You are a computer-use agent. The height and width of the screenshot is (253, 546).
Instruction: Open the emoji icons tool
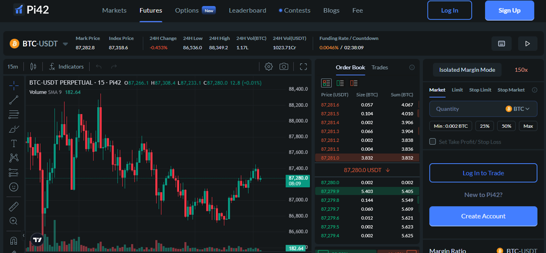click(x=14, y=187)
